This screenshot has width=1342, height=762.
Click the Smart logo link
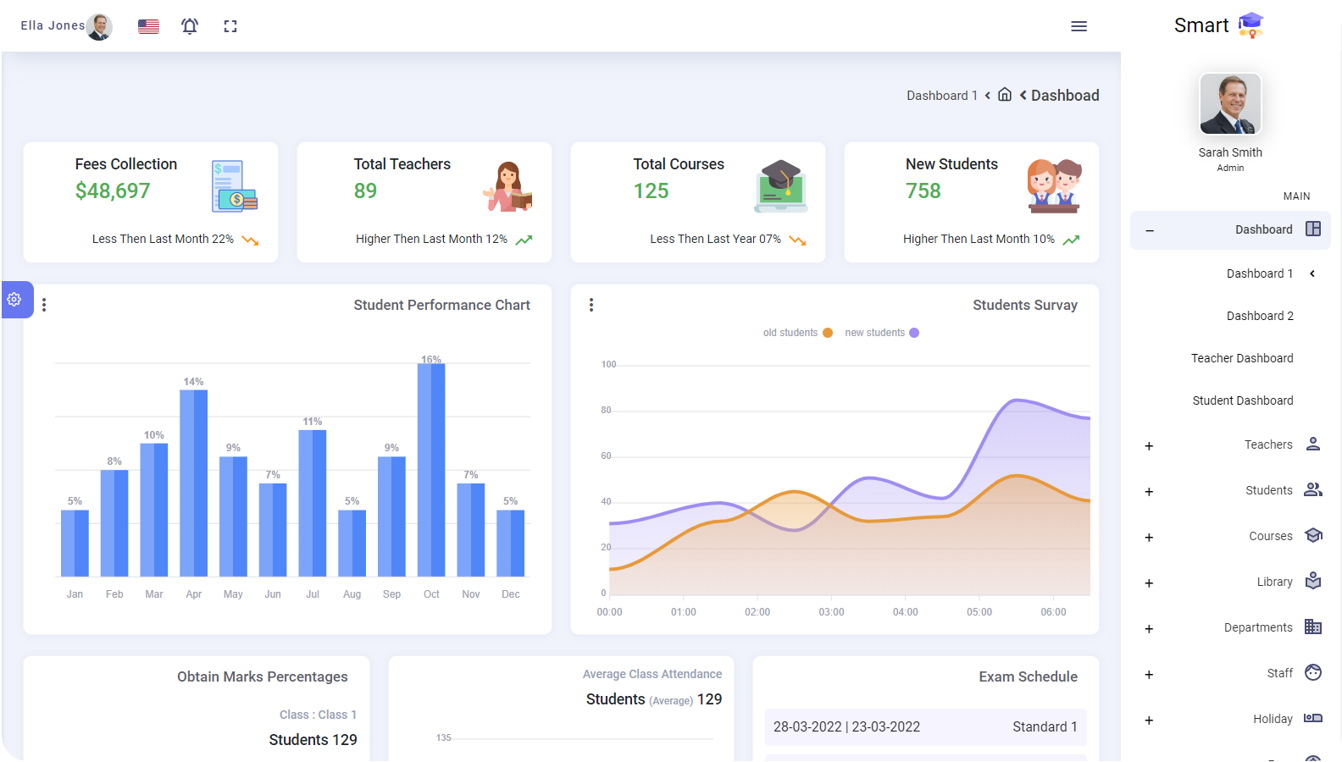point(1217,25)
